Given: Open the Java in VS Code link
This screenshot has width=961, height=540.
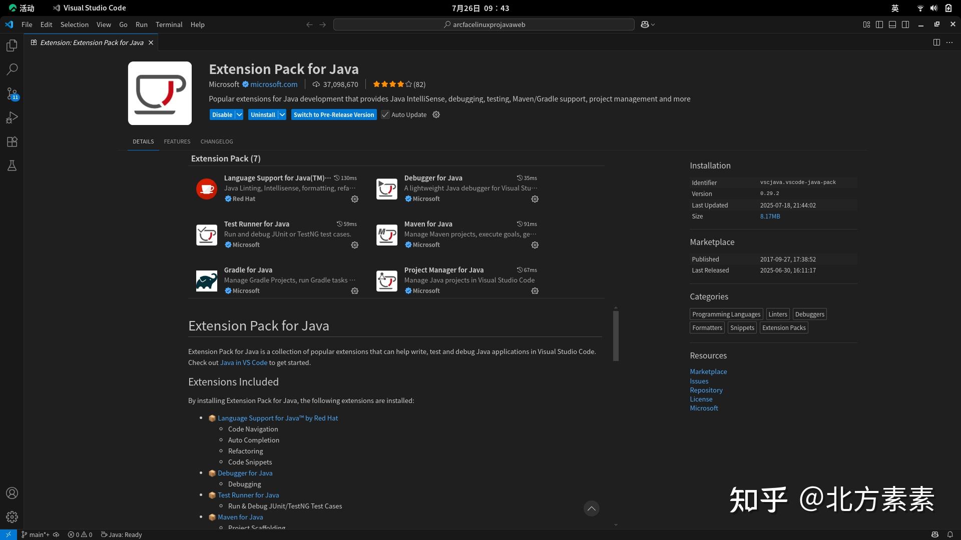Looking at the screenshot, I should pos(244,362).
